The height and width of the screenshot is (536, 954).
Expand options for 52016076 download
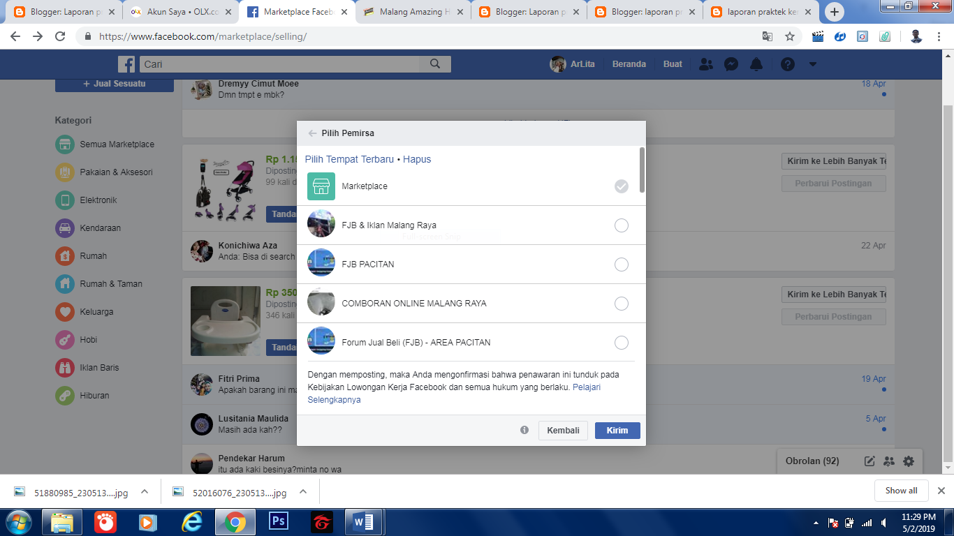[x=303, y=491]
